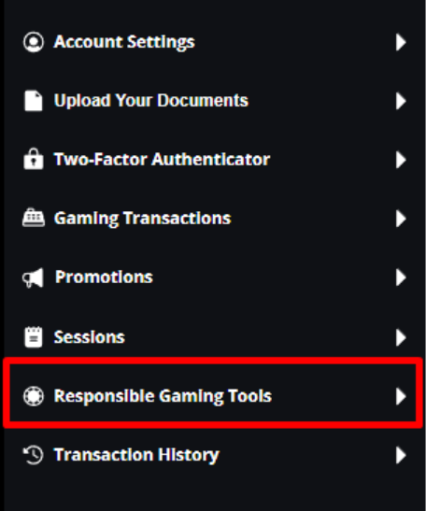Expand the Promotions arrow

(x=401, y=277)
